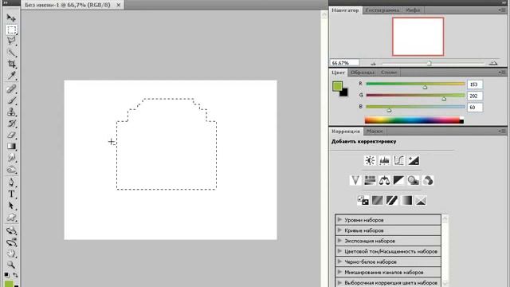This screenshot has height=287, width=510.
Task: Switch to the Образцы tab
Action: tap(363, 73)
